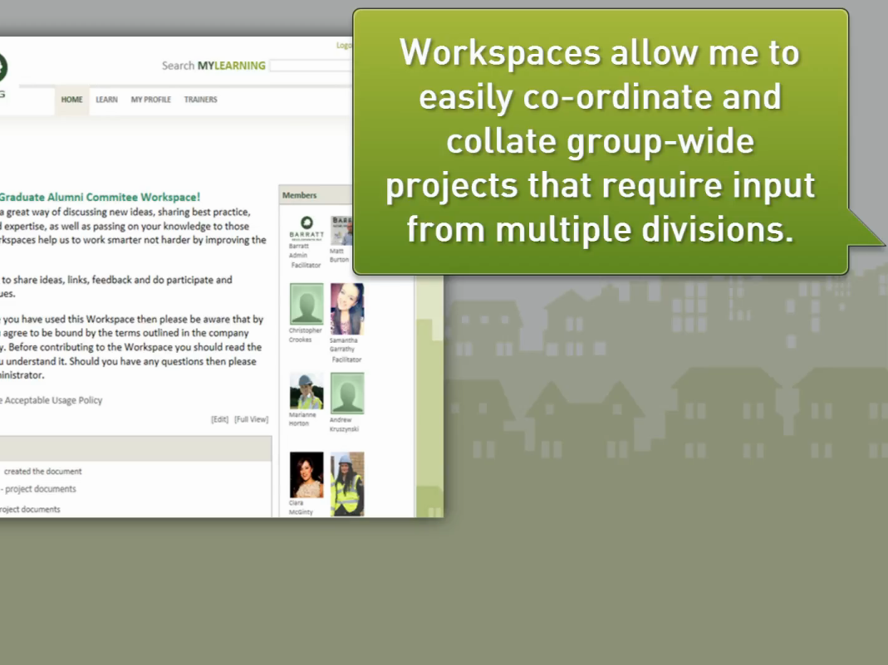Open the [Full View] link
This screenshot has width=888, height=665.
pyautogui.click(x=251, y=420)
